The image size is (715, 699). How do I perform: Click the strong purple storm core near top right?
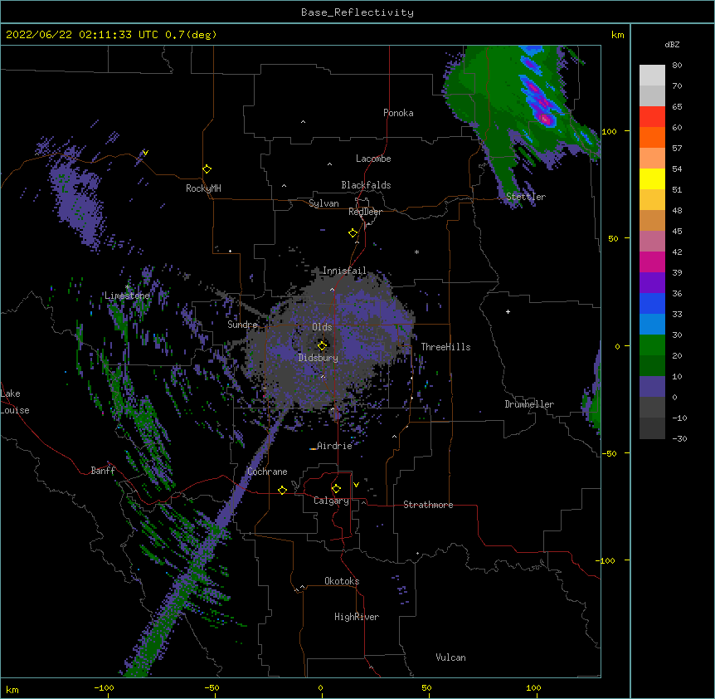(544, 119)
